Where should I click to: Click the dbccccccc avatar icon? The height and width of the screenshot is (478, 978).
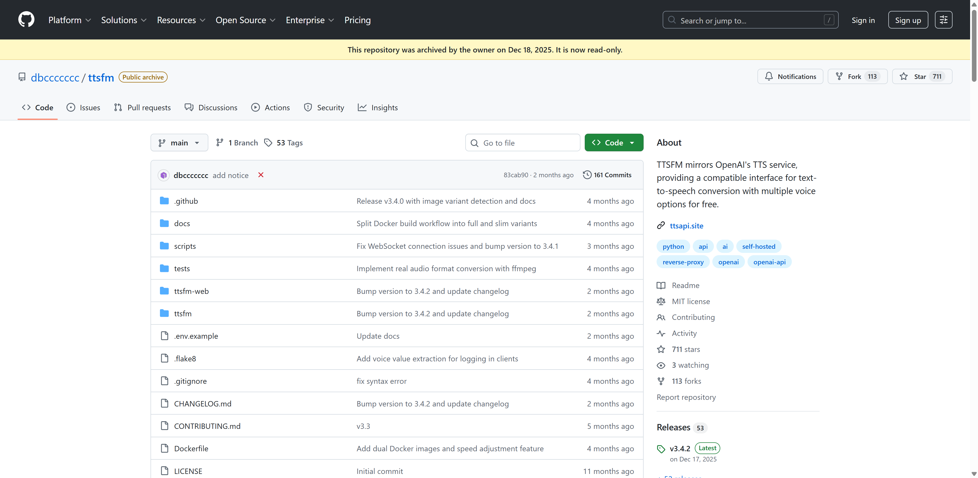click(164, 175)
